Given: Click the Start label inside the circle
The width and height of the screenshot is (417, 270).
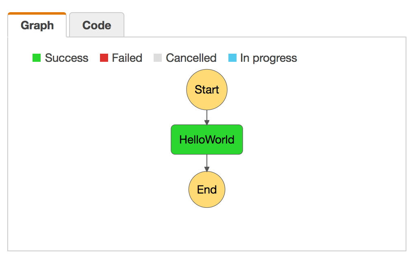Looking at the screenshot, I should pyautogui.click(x=206, y=89).
